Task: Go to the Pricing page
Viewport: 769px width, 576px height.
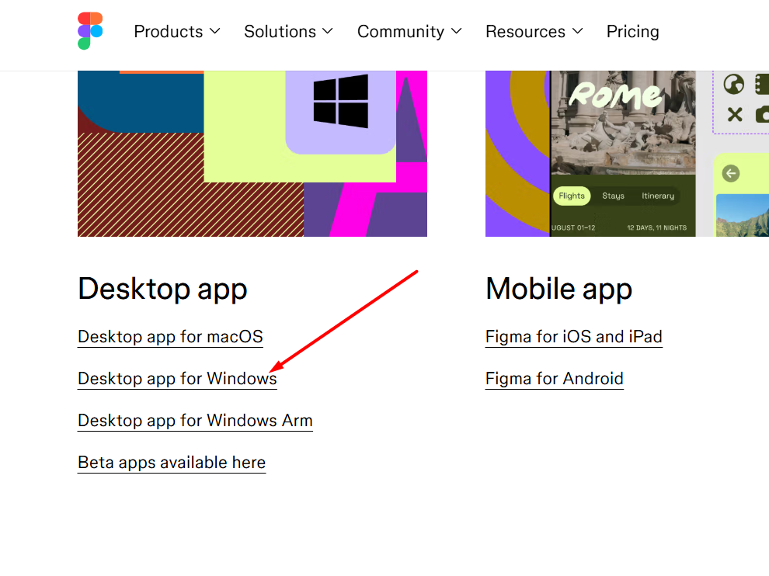Action: tap(632, 32)
